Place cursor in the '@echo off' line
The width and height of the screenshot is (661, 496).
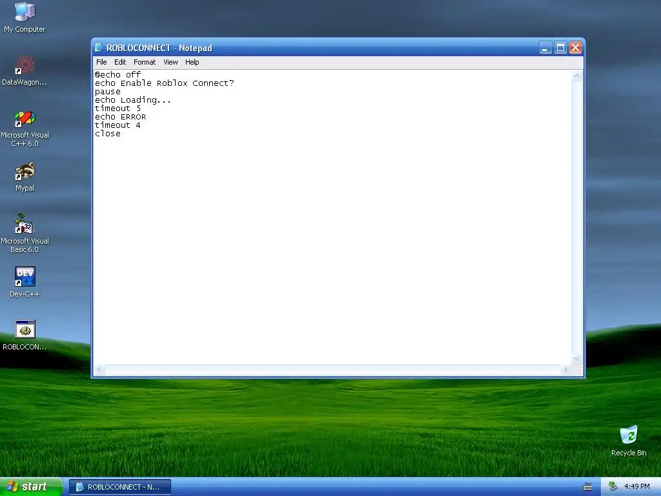117,75
